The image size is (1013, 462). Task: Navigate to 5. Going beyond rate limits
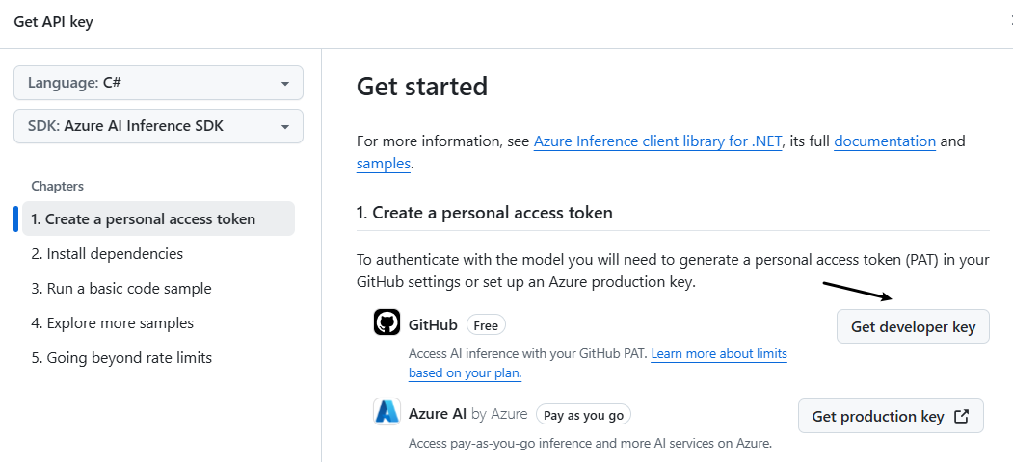point(121,358)
